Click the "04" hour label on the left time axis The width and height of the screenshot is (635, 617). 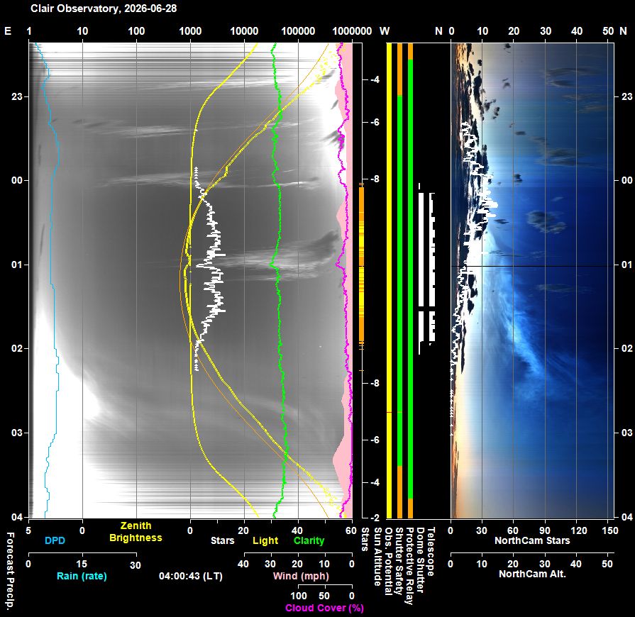pos(16,516)
